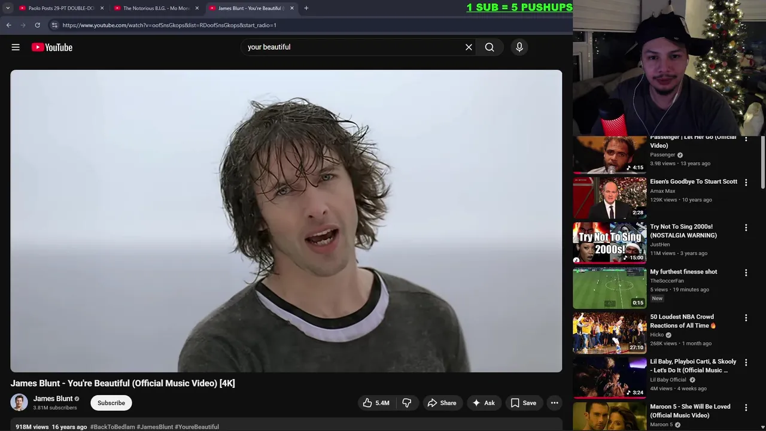The width and height of the screenshot is (766, 431).
Task: Close the Paolo Posts tab
Action: (x=102, y=8)
